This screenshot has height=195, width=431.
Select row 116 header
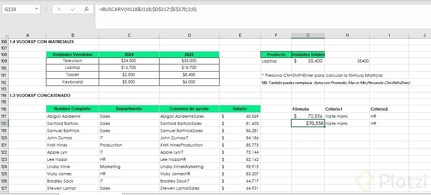pos(4,109)
